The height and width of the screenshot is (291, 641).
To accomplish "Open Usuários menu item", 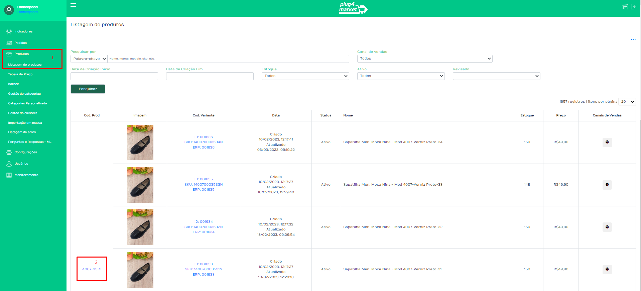I will click(21, 164).
